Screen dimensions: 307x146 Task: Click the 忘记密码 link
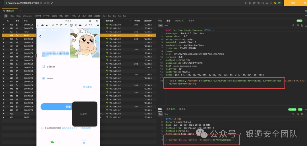pos(87,87)
